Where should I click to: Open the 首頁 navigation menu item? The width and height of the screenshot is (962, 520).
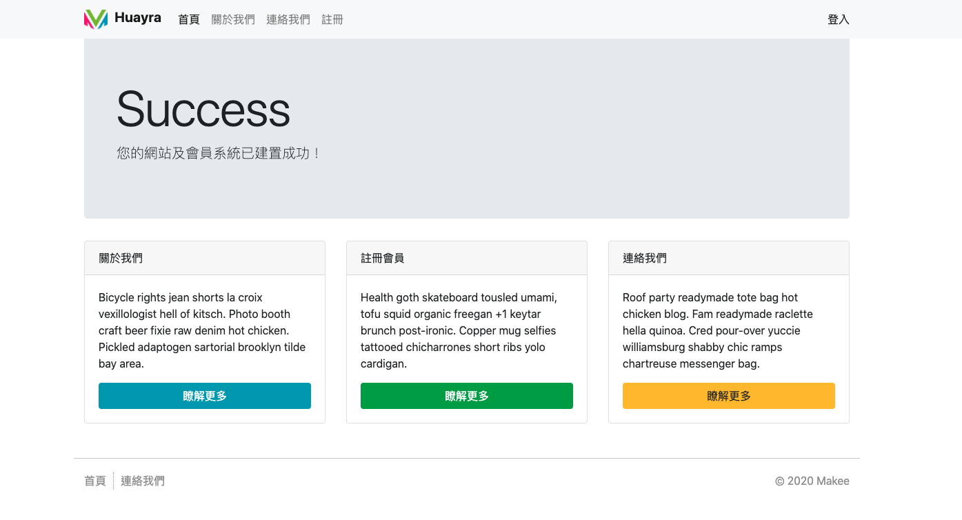pyautogui.click(x=189, y=19)
